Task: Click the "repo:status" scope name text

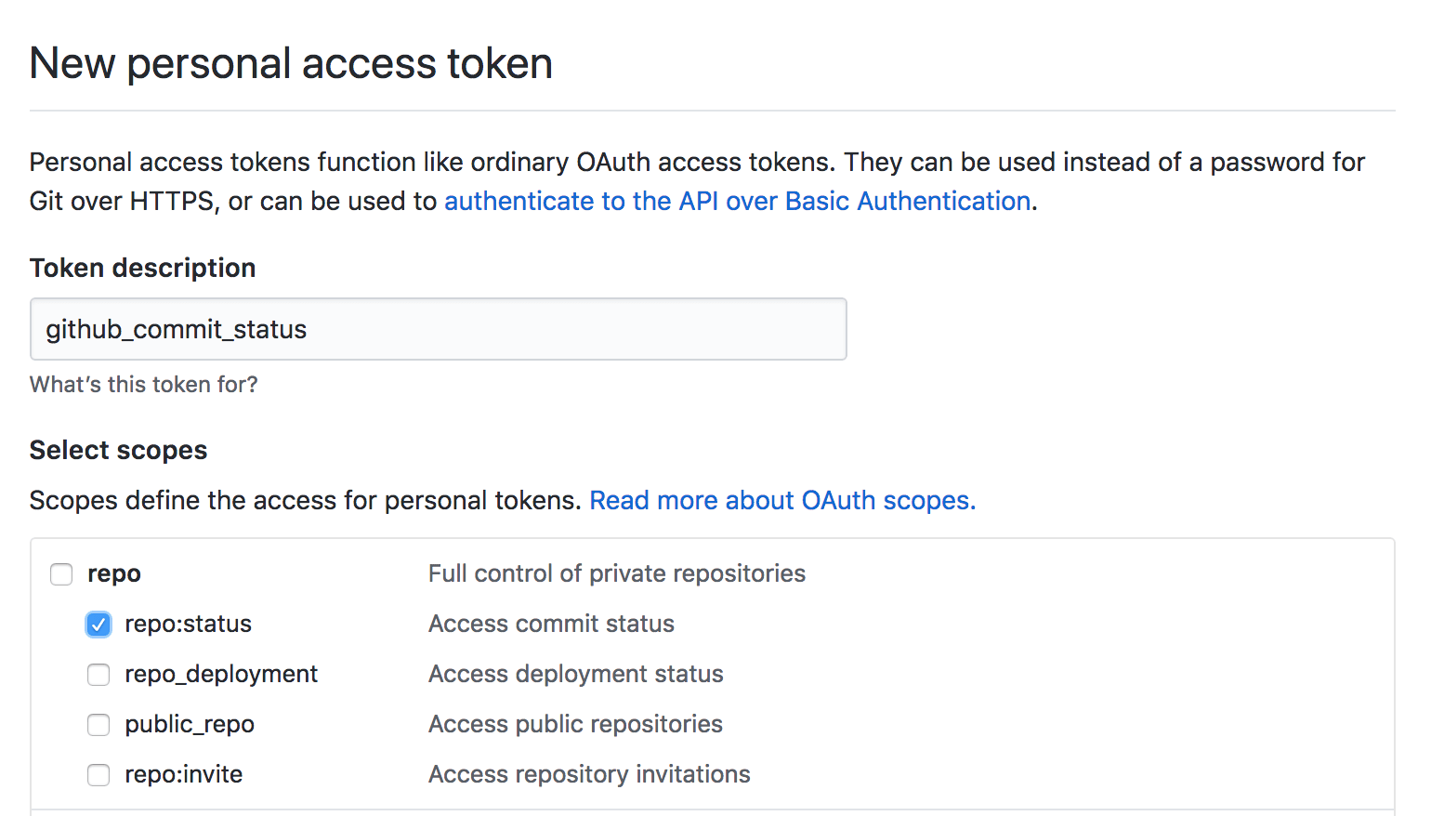Action: point(188,624)
